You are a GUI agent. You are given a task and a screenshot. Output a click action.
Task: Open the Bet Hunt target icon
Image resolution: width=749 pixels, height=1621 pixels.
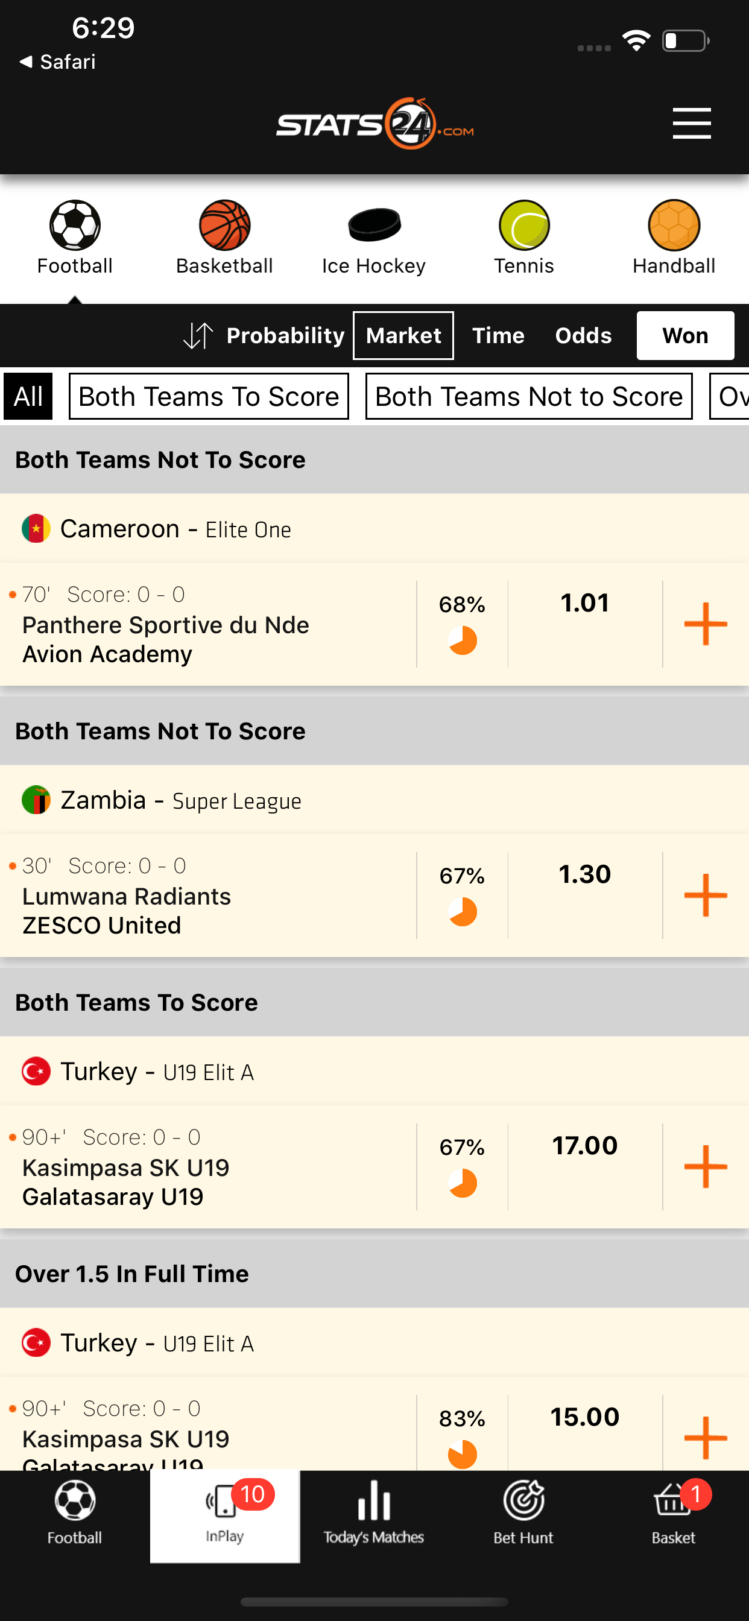[523, 1500]
